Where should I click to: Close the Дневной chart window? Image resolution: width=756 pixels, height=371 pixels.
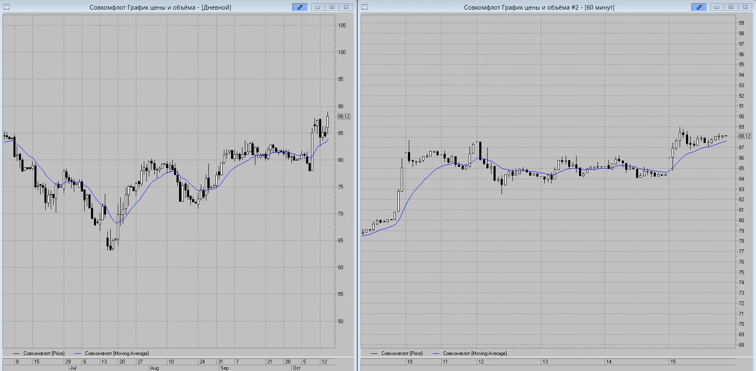coord(346,7)
